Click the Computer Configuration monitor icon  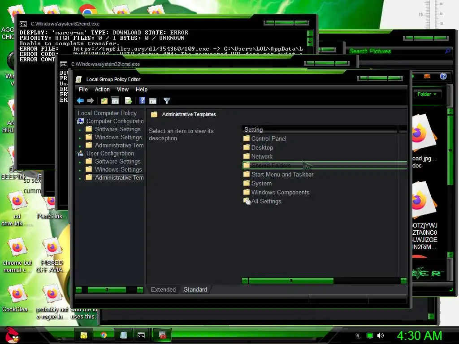click(81, 121)
